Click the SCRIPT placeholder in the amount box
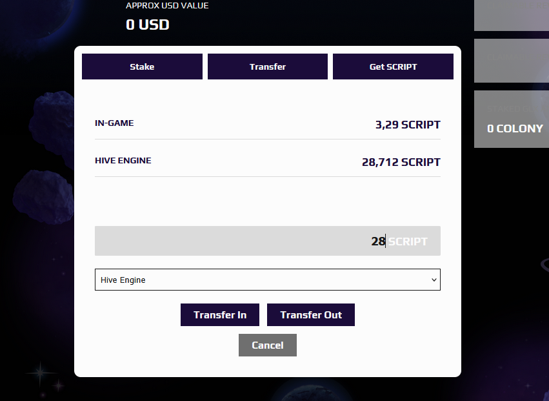549x401 pixels. [408, 241]
